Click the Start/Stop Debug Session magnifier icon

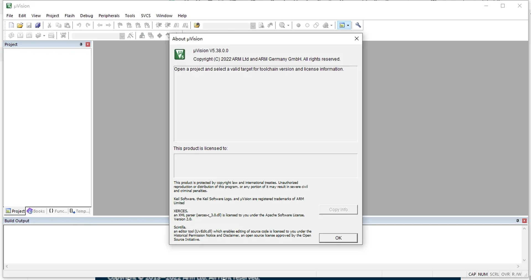[x=282, y=25]
